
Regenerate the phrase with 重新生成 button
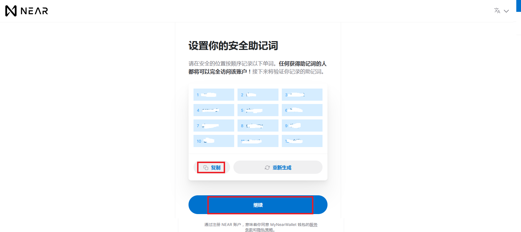[278, 167]
